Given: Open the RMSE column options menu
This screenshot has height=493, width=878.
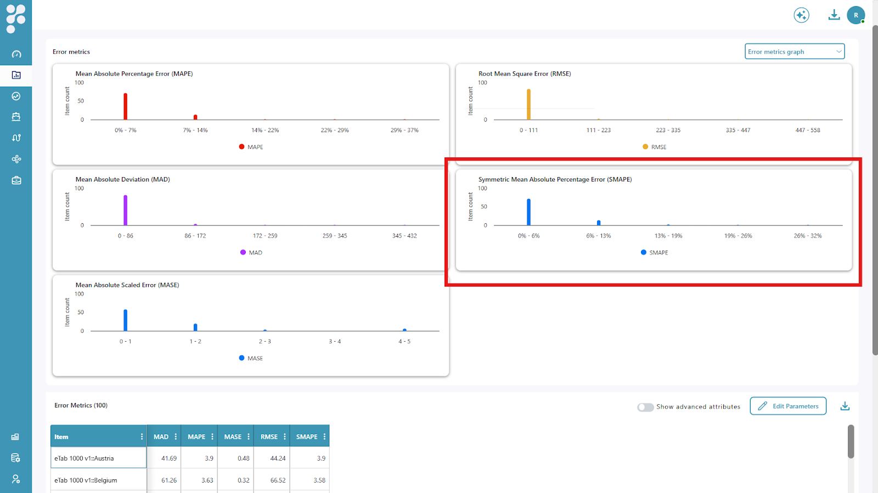Looking at the screenshot, I should point(285,437).
